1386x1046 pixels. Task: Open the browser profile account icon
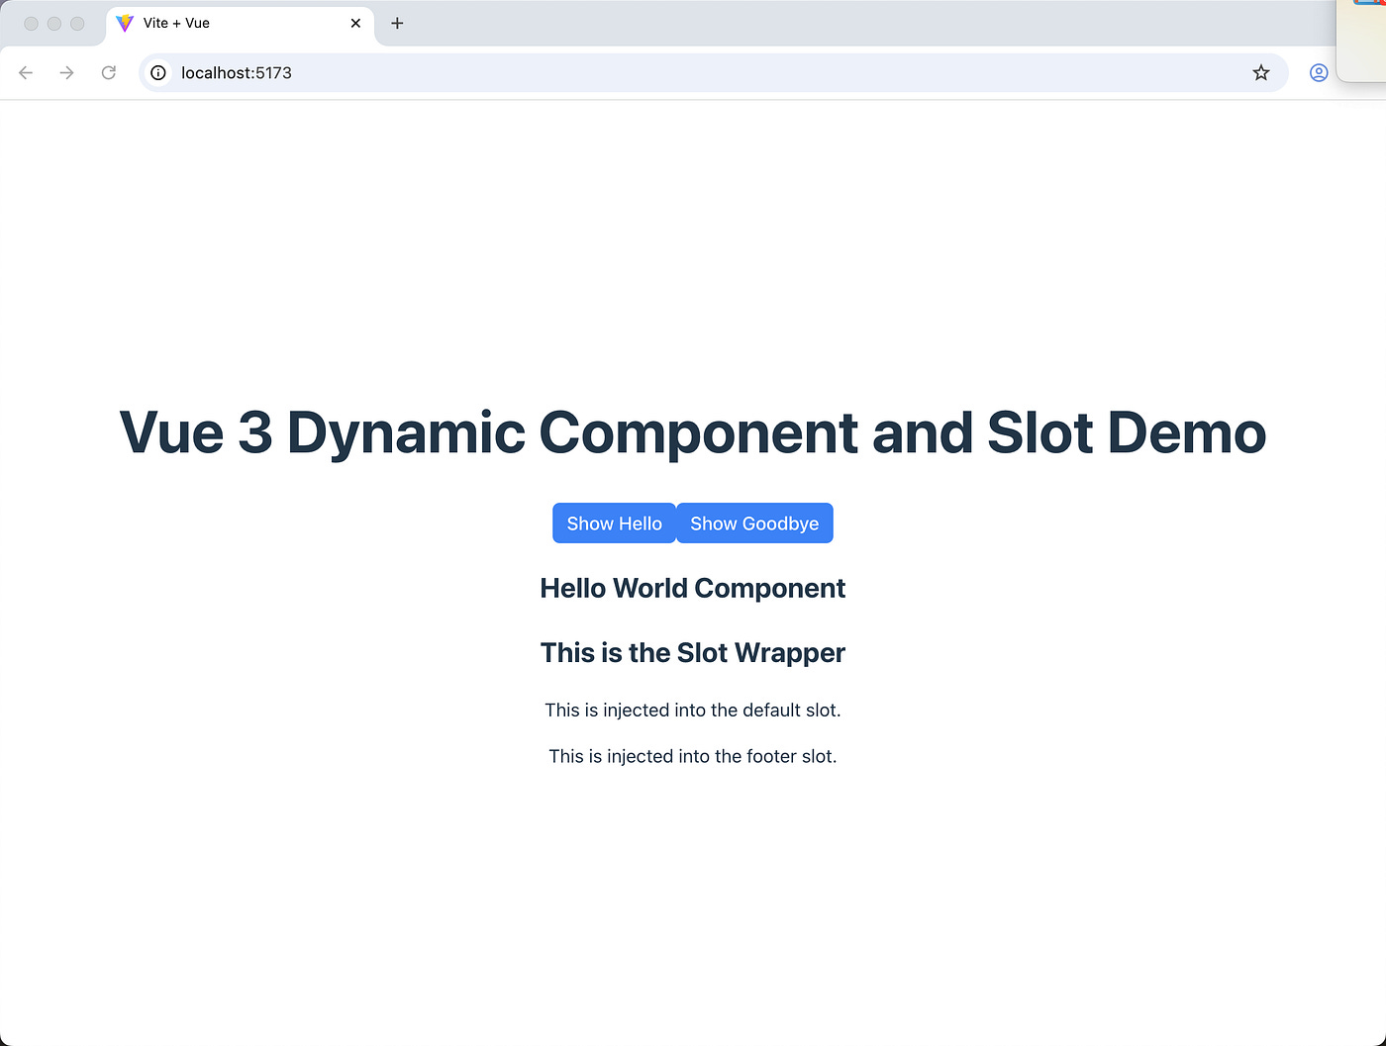[x=1319, y=72]
